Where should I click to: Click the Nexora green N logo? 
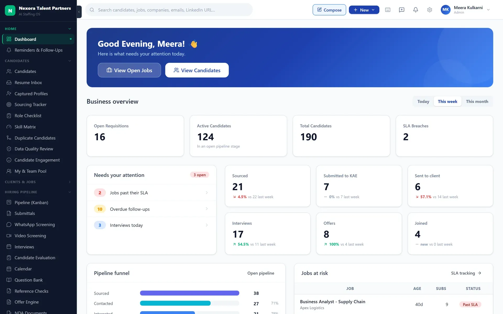10,10
